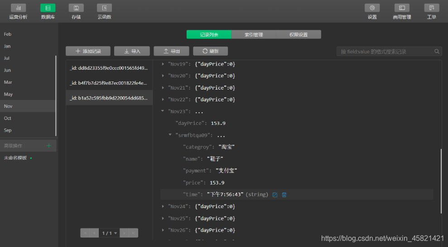Image resolution: width=448 pixels, height=247 pixels.
Task: Select the Mar collection
Action: point(28,82)
